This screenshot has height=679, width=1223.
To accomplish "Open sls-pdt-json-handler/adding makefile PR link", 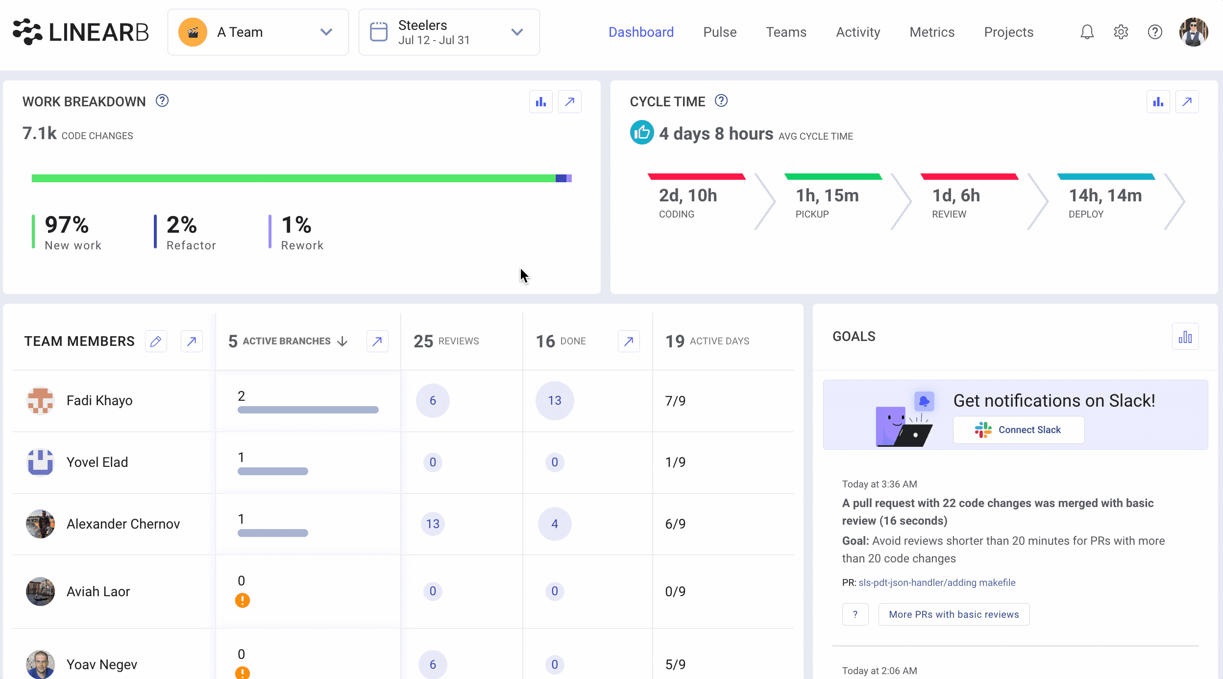I will pyautogui.click(x=937, y=582).
